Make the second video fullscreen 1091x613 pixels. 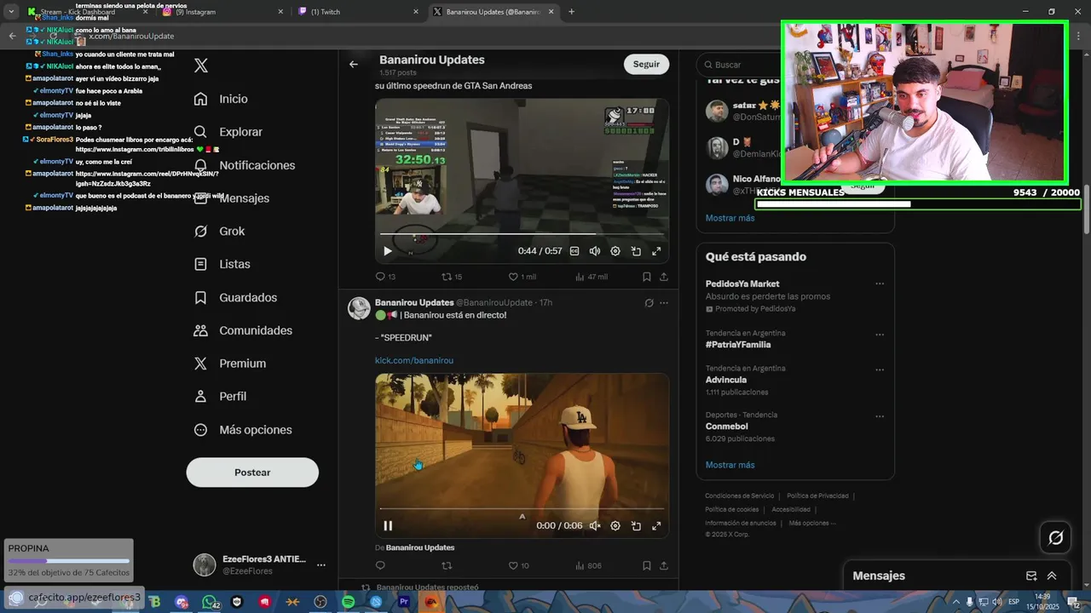656,526
